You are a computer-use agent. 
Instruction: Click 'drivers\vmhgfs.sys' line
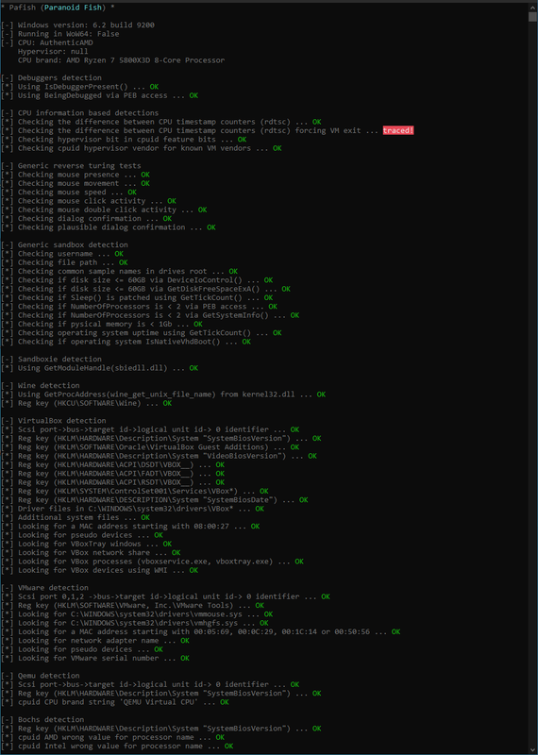tap(135, 623)
